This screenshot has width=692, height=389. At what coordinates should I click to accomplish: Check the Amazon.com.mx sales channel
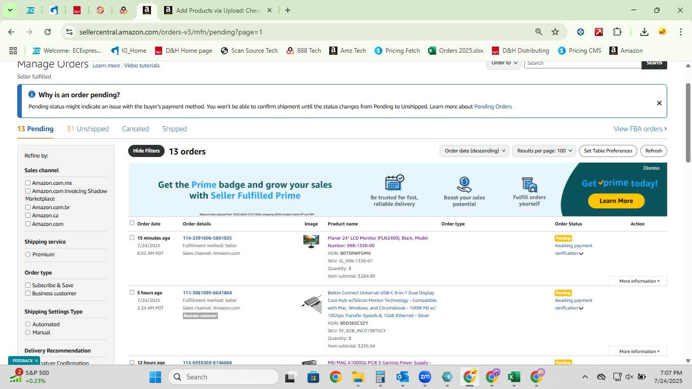(28, 183)
